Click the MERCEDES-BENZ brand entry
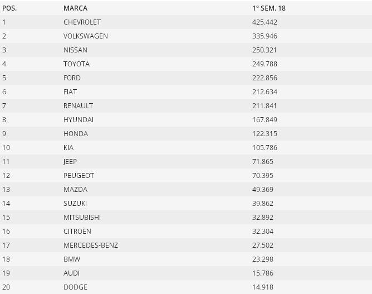 91,245
